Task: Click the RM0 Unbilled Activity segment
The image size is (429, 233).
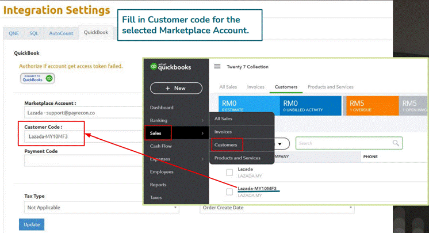Action: 311,106
